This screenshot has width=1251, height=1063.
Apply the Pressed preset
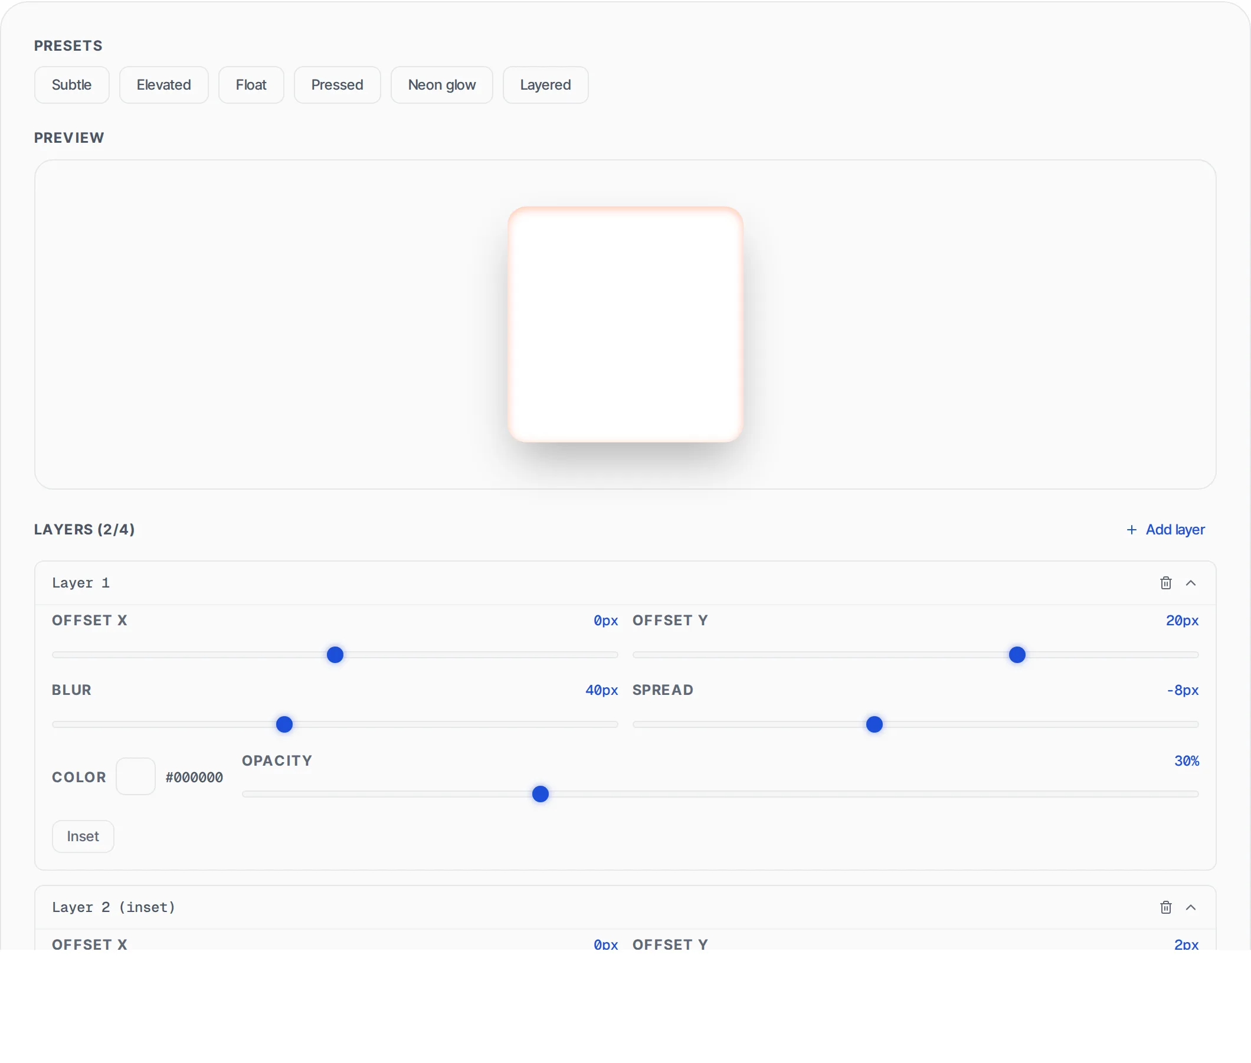(x=337, y=85)
